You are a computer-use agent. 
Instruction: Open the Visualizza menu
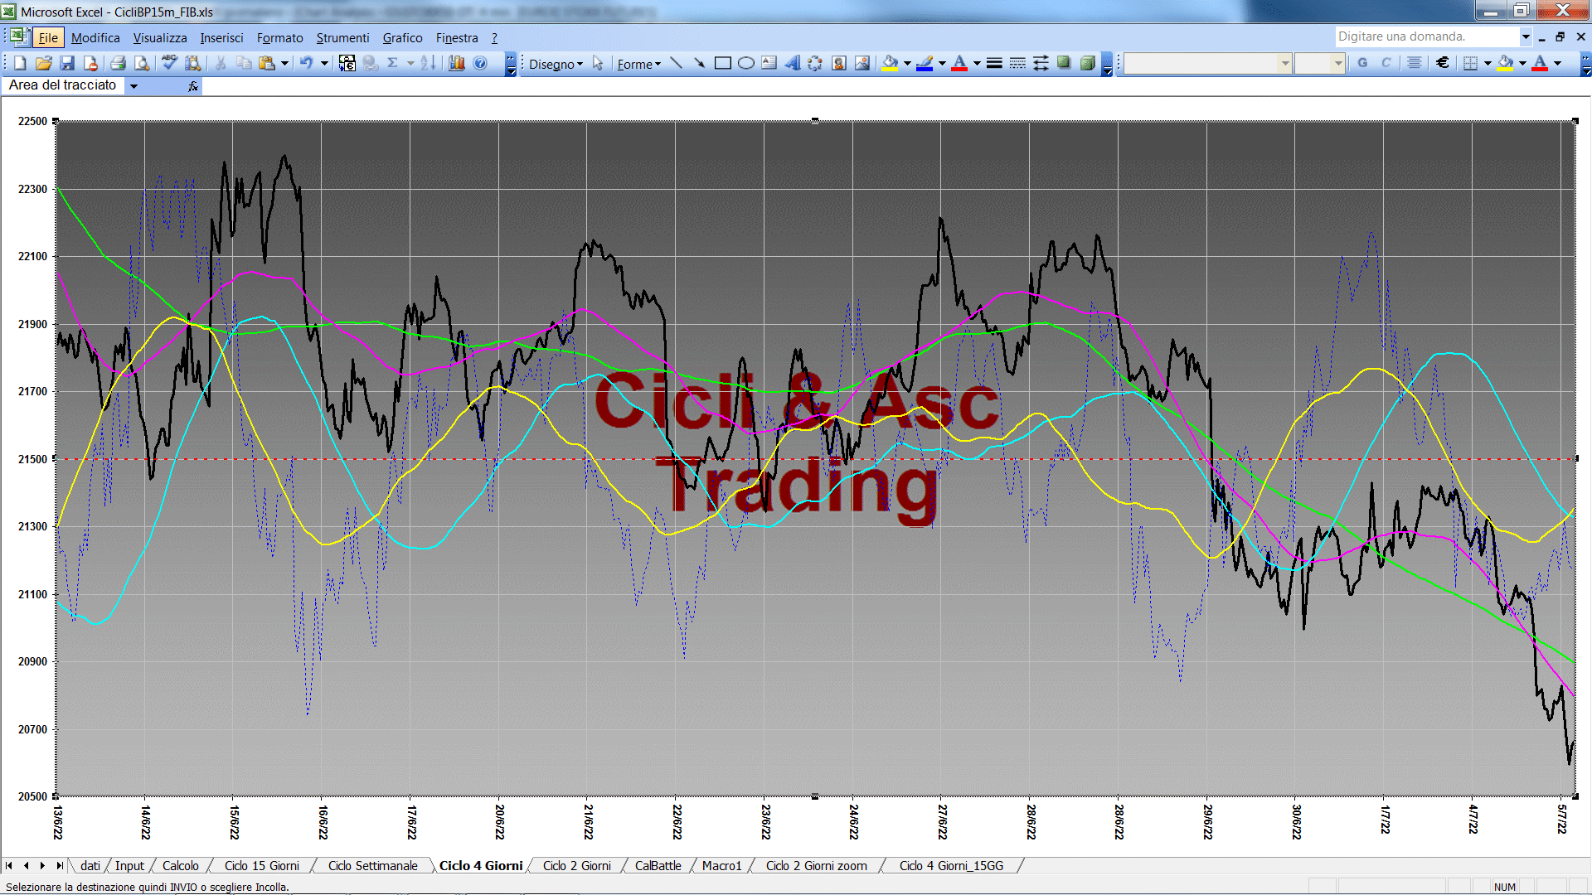[160, 37]
